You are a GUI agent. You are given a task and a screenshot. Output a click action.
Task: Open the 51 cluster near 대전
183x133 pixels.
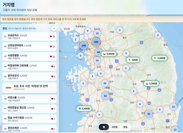[x=105, y=96]
